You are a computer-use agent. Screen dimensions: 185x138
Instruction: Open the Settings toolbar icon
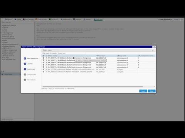click(74, 19)
